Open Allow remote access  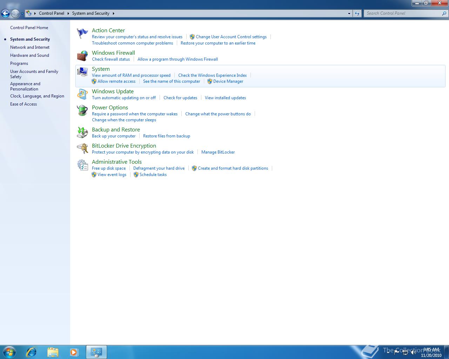116,81
